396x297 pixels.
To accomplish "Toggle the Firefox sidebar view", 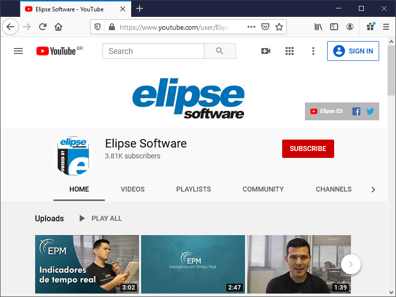I will [x=334, y=27].
